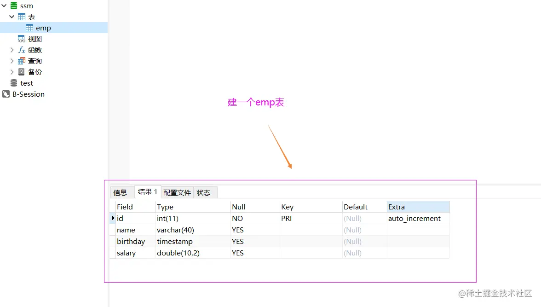The image size is (541, 307).
Task: Collapse the ssm database node
Action: (4, 6)
